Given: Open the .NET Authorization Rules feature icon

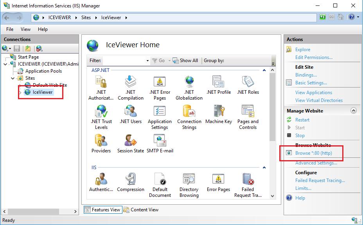Looking at the screenshot, I should (x=101, y=88).
